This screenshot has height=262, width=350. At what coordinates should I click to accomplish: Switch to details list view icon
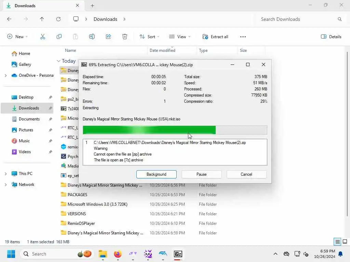pyautogui.click(x=337, y=242)
